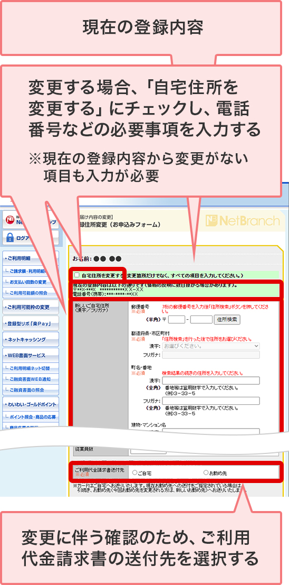Open the わいわい・ゴールドポイント menu
Screen dimensions: 289x585
click(x=31, y=404)
